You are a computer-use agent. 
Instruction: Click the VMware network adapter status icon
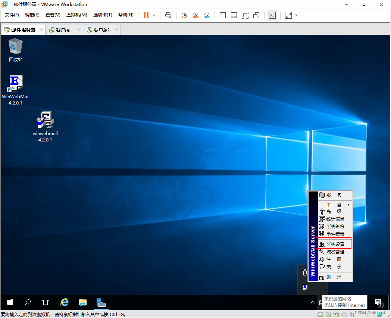tap(336, 315)
